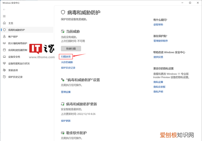Click the 安全智能是最新的 text

(x=72, y=109)
